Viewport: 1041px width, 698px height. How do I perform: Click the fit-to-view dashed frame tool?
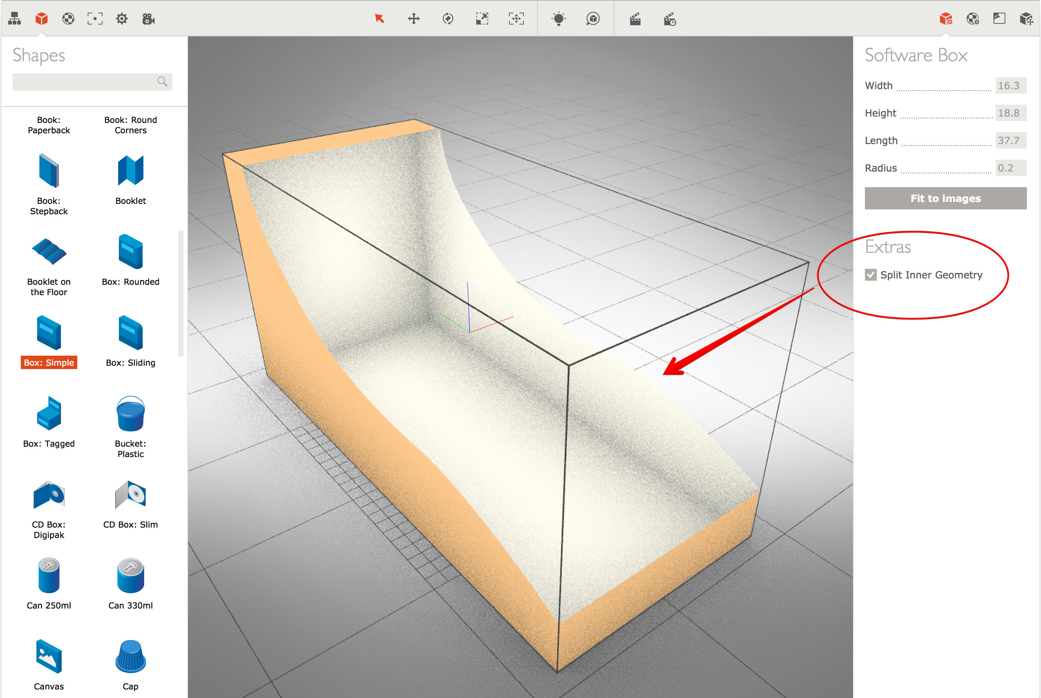pyautogui.click(x=516, y=19)
